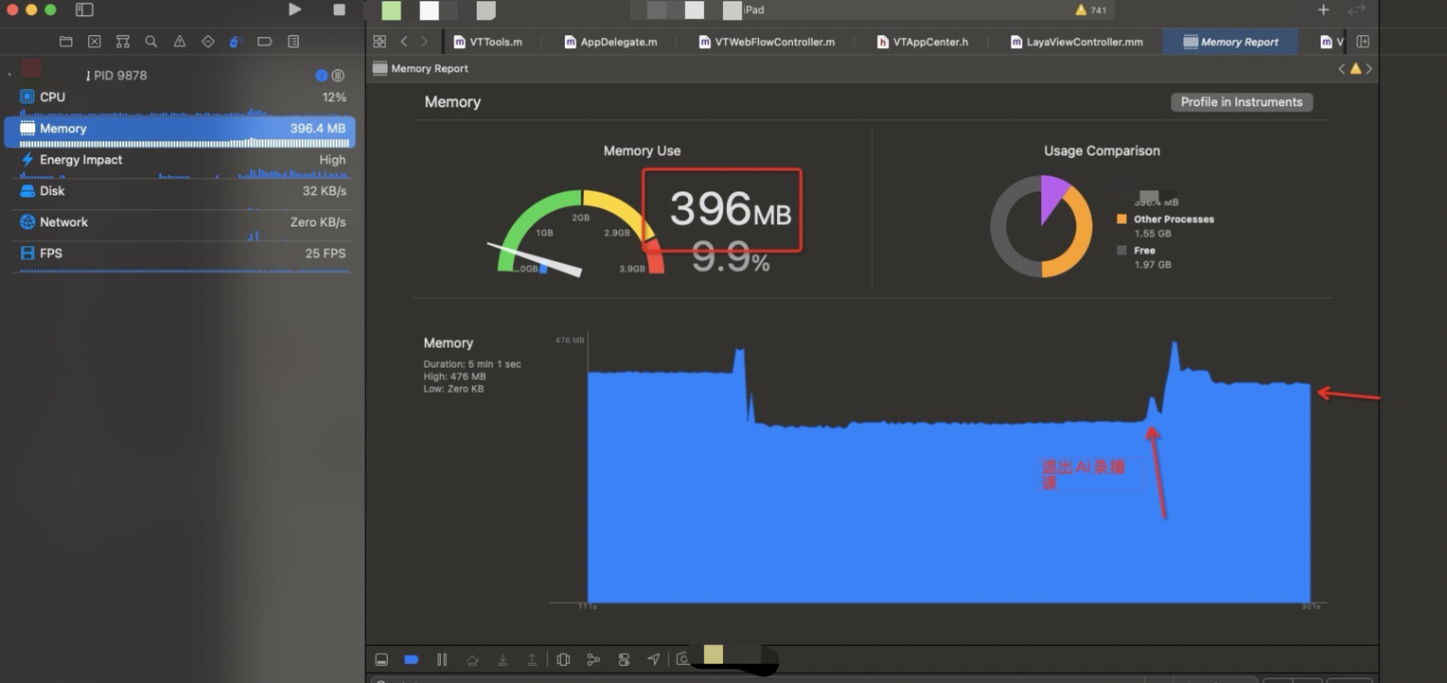1447x683 pixels.
Task: Hide the debug area panel
Action: pos(381,659)
